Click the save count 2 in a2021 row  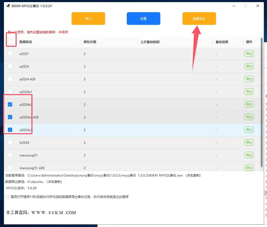(x=85, y=54)
